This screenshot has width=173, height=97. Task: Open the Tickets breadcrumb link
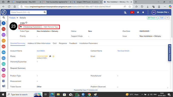(12, 18)
